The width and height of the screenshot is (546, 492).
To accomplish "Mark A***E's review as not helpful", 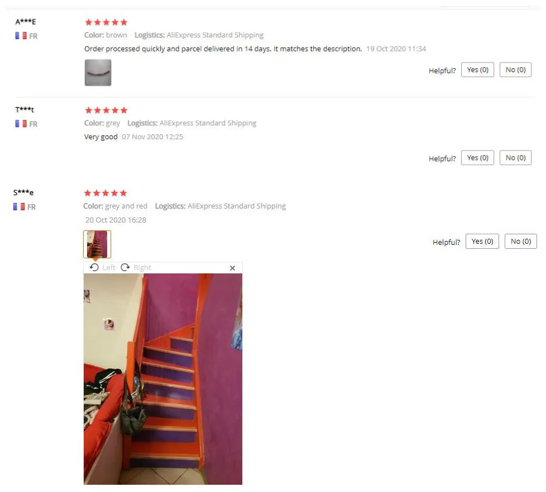I will coord(515,70).
